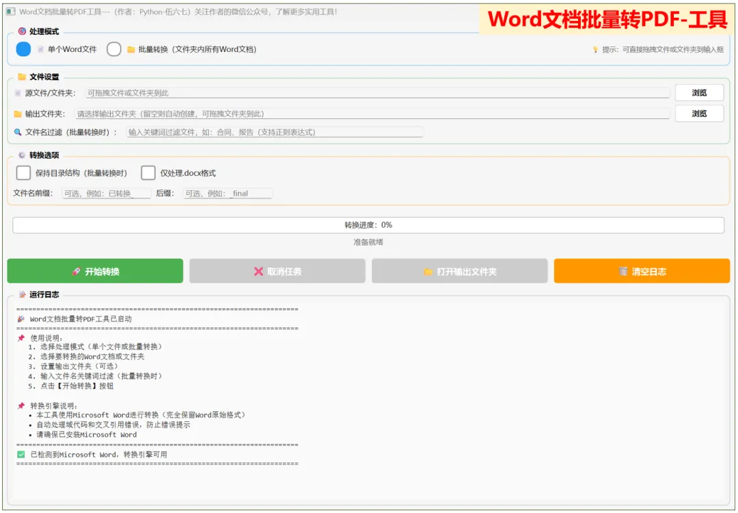The image size is (738, 513).
Task: Open output folder via 打开输出文件夹 button
Action: (x=459, y=271)
